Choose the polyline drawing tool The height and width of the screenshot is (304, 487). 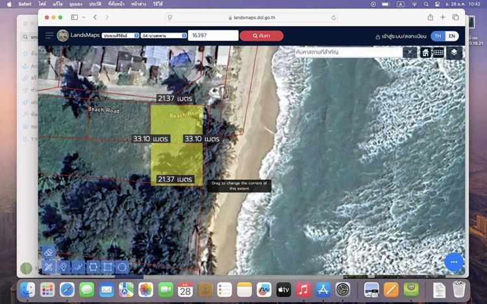[x=78, y=266]
